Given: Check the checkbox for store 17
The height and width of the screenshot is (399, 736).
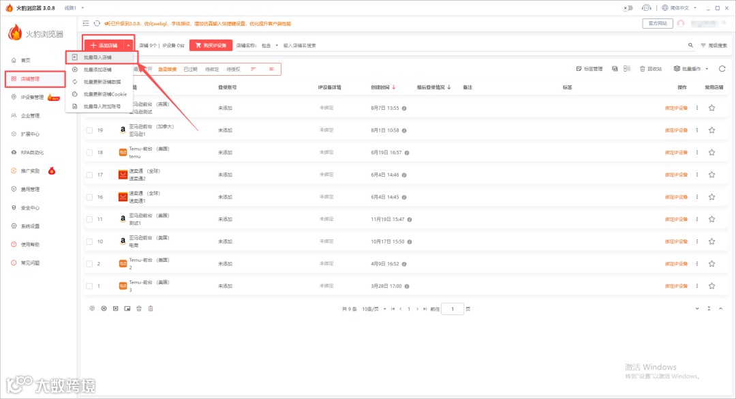Looking at the screenshot, I should [89, 175].
